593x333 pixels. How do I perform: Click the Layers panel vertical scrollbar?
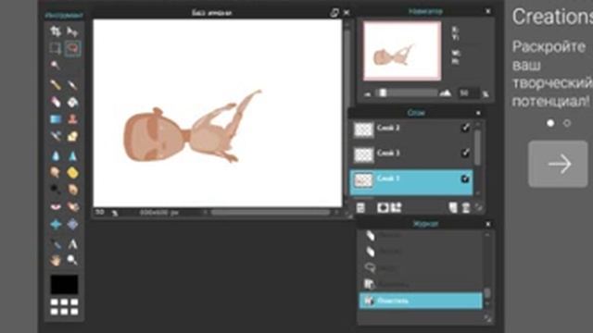pos(478,147)
